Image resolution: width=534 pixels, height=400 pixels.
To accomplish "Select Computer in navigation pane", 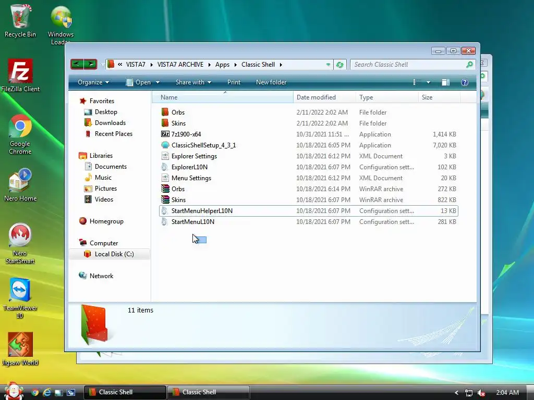I will coord(104,243).
